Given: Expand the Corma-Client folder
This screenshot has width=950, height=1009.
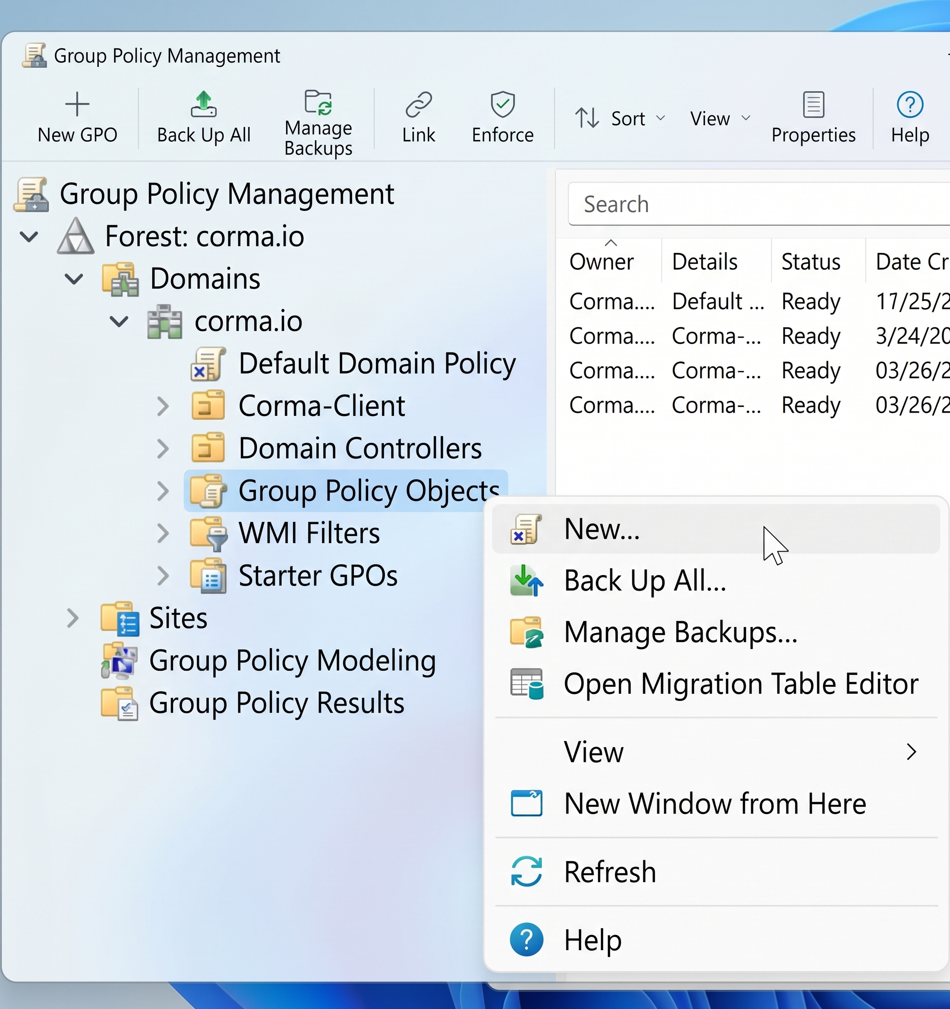Looking at the screenshot, I should 163,406.
